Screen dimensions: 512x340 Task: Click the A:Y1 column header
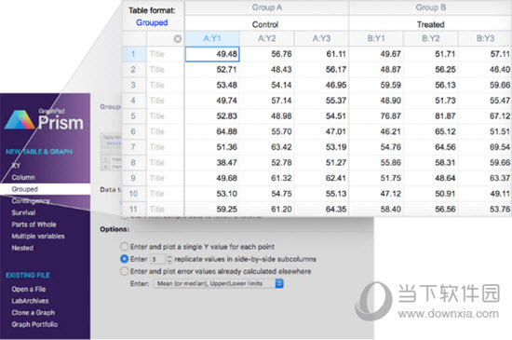click(212, 38)
